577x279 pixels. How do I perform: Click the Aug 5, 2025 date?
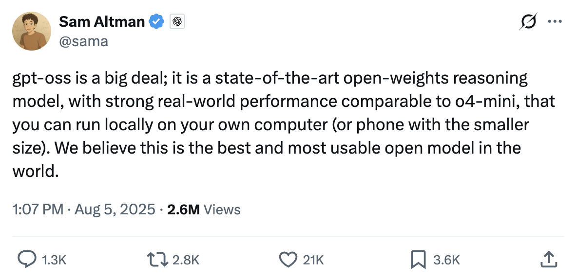pyautogui.click(x=116, y=209)
